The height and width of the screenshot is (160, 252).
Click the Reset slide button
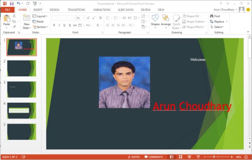click(x=38, y=21)
